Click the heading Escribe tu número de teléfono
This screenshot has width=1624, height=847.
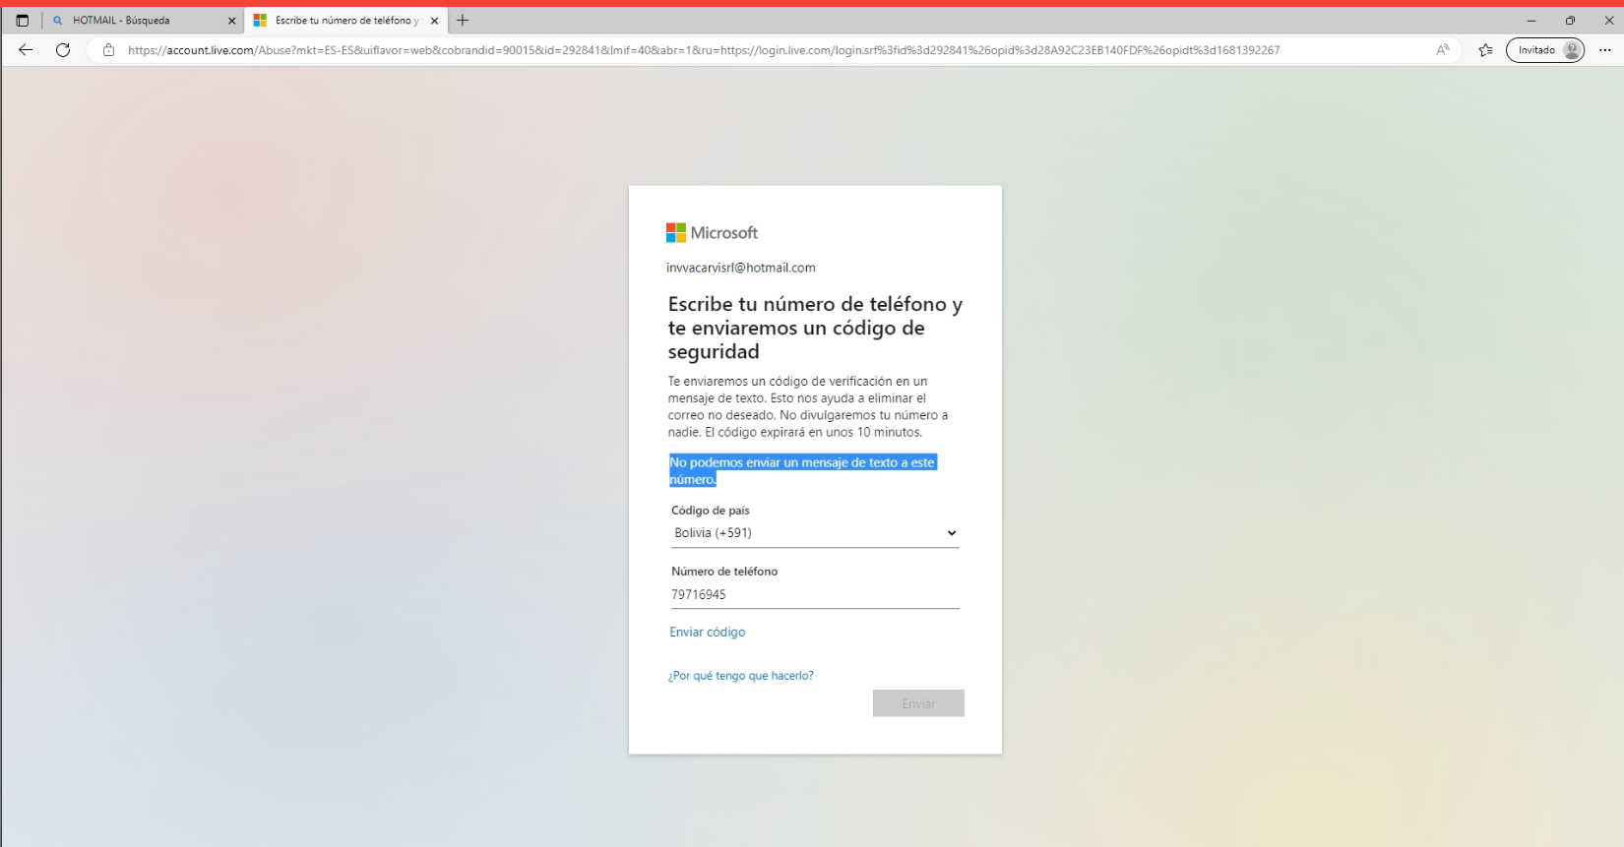point(815,328)
